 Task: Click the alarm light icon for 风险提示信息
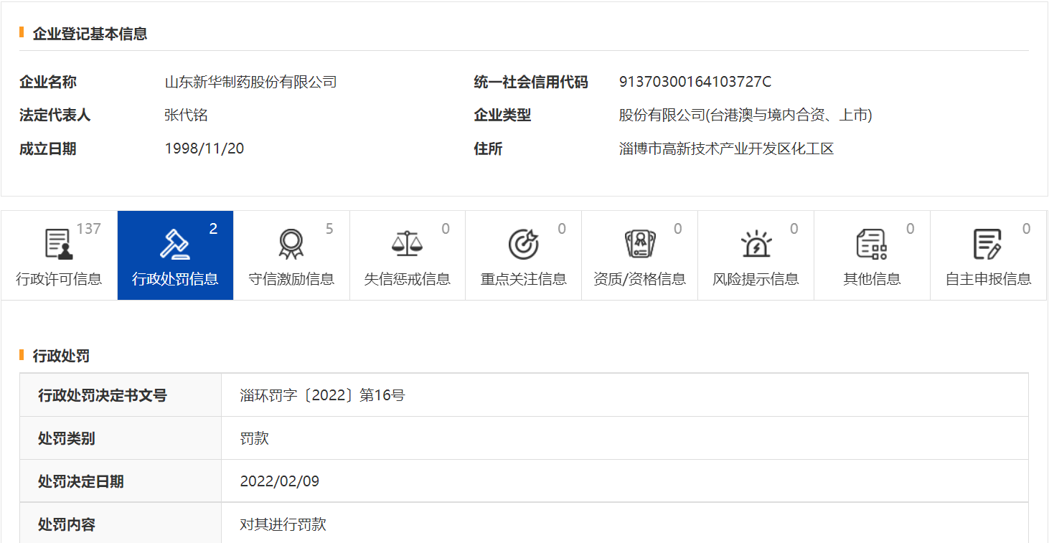pyautogui.click(x=756, y=244)
